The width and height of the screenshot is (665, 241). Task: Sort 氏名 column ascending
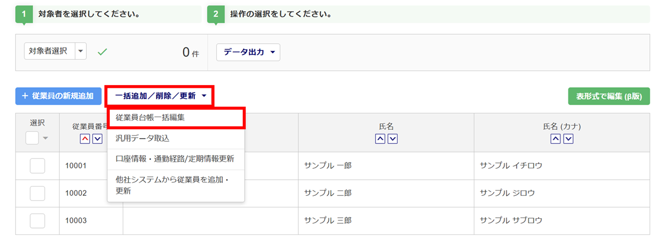380,139
